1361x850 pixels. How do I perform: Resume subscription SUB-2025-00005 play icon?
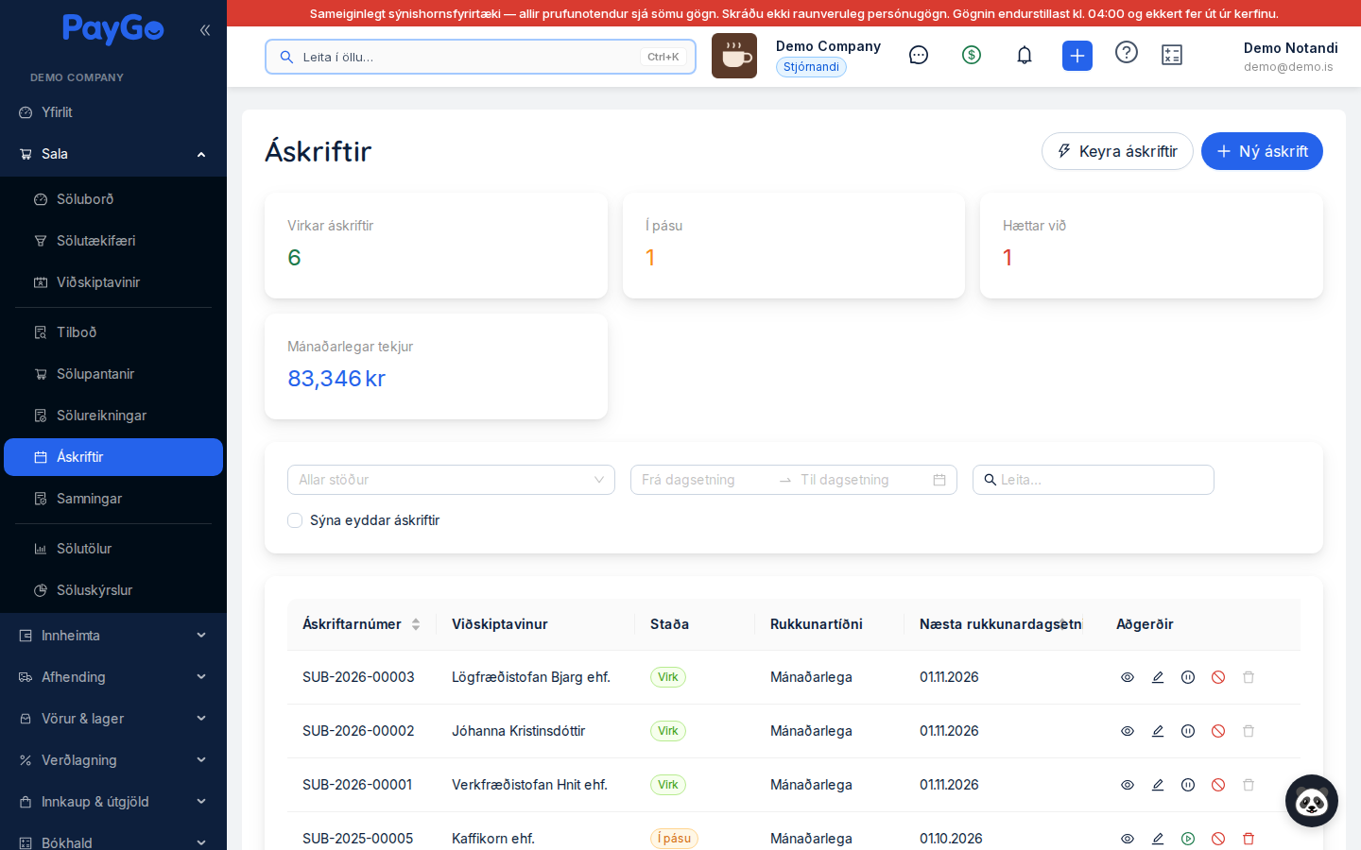tap(1188, 839)
